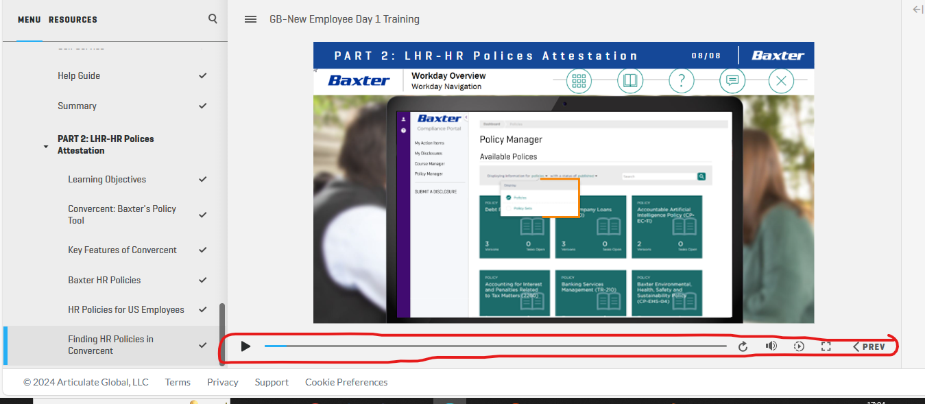Image resolution: width=925 pixels, height=404 pixels.
Task: Switch to the MENU tab
Action: coord(29,20)
